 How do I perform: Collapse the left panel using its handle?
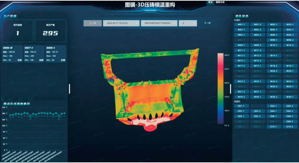pos(69,89)
